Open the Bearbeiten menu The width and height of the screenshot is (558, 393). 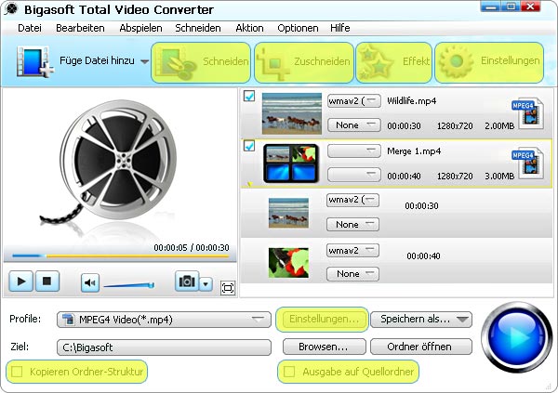tap(80, 28)
